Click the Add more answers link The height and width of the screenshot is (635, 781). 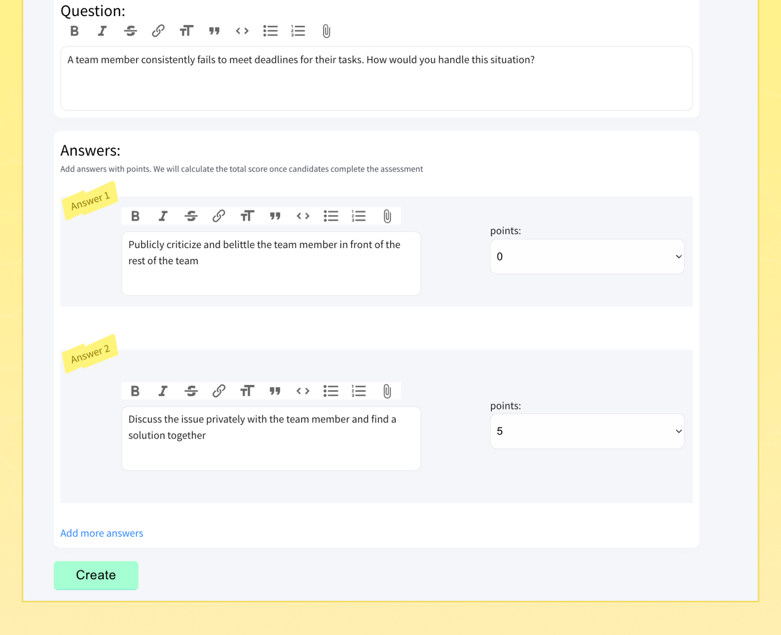(x=102, y=533)
